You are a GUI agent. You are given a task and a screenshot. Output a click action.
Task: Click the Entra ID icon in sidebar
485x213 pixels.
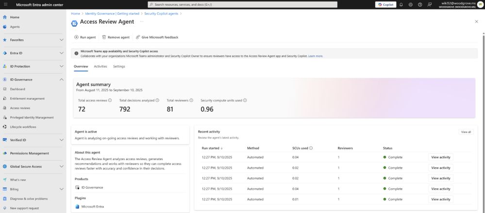(5, 53)
